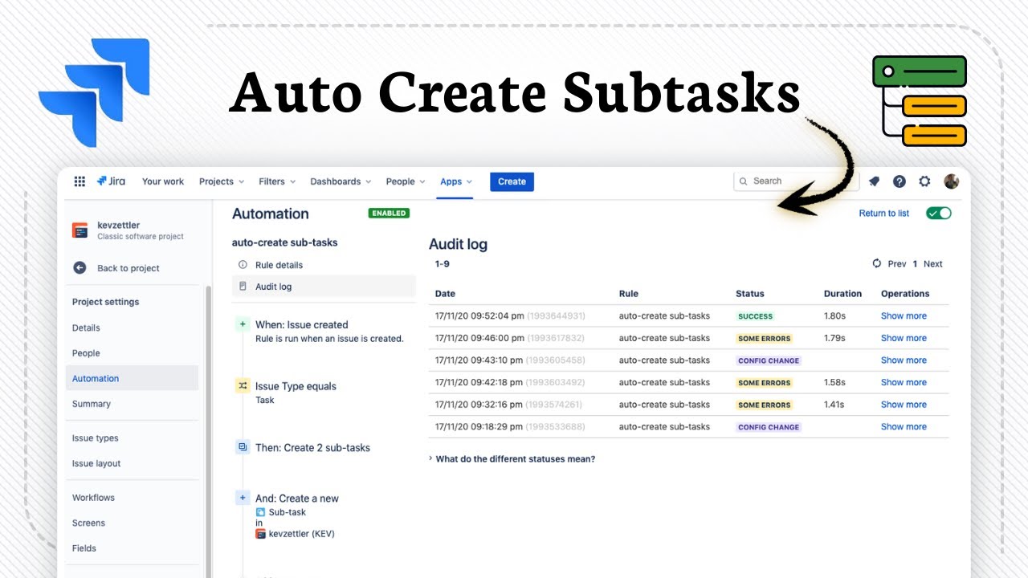Show more for 09:42:18 pm entry
This screenshot has height=578, width=1028.
point(904,383)
